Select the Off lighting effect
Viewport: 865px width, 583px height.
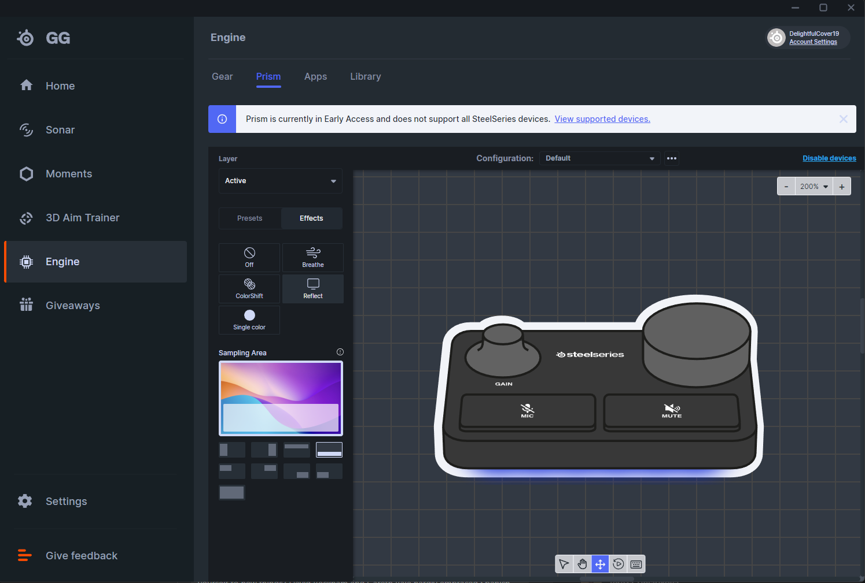click(x=249, y=258)
